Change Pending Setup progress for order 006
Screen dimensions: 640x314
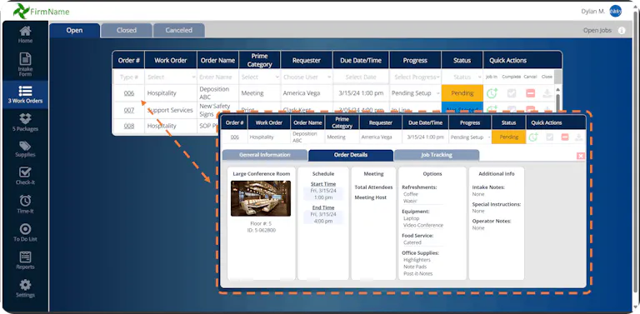tap(416, 93)
